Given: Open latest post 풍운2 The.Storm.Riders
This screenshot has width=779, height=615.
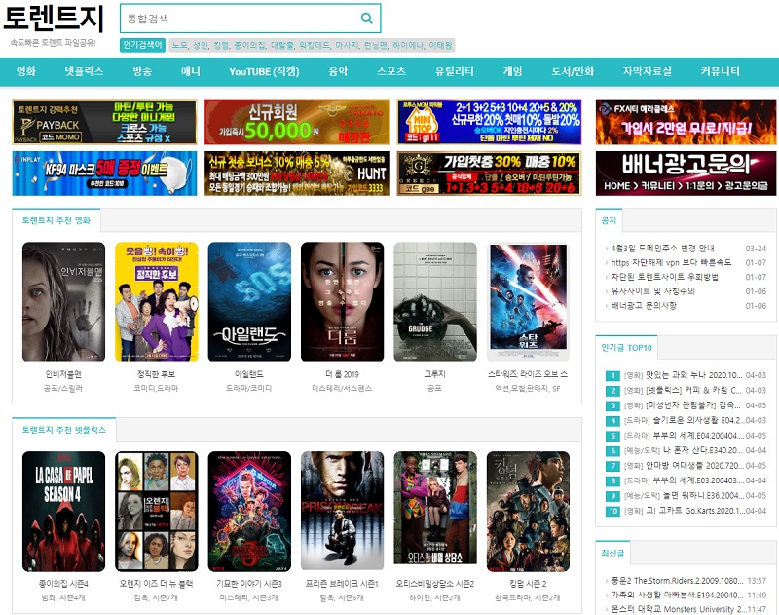Looking at the screenshot, I should (677, 580).
